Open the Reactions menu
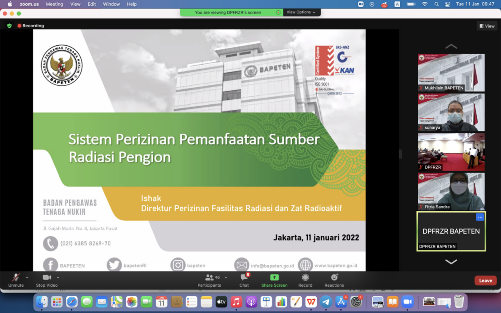The height and width of the screenshot is (313, 501). pos(334,280)
